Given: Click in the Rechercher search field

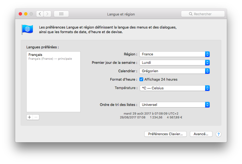Looking at the screenshot, I should tap(203, 14).
